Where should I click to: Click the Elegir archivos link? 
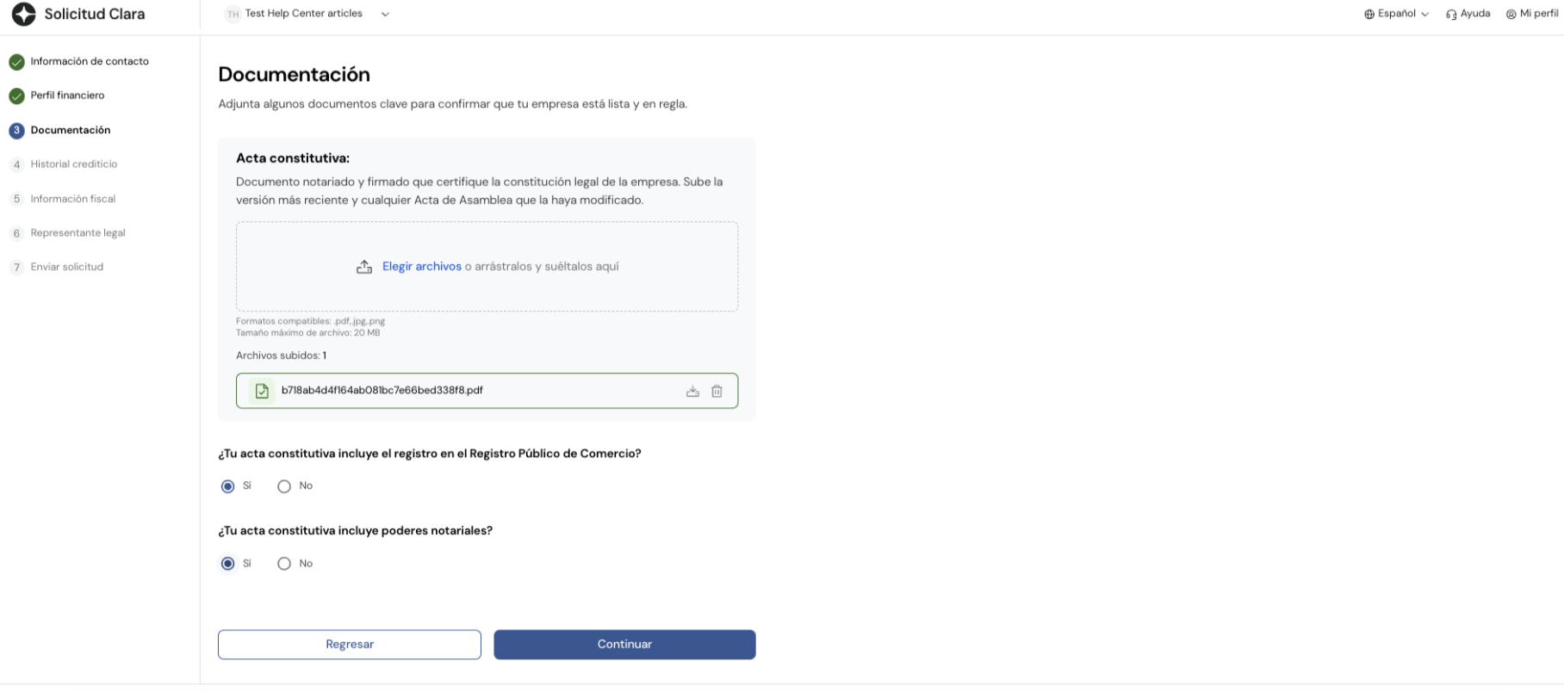(421, 266)
